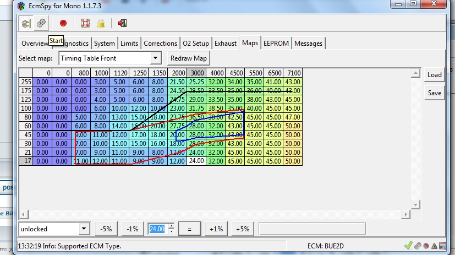Click the yellow padlock toolbar icon
Image resolution: width=455 pixels, height=255 pixels.
[x=101, y=23]
